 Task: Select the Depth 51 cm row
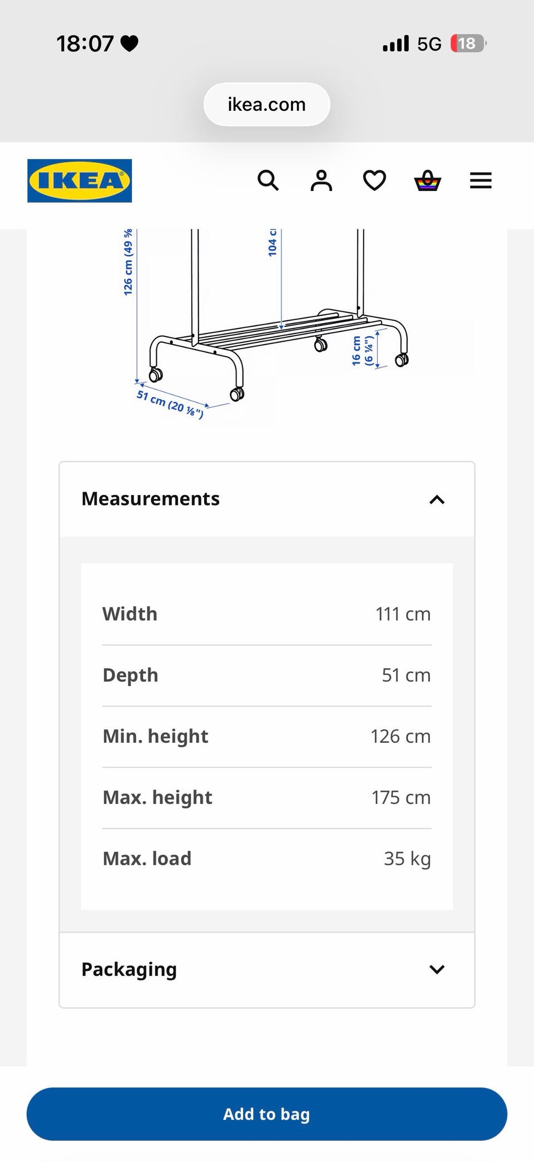click(x=267, y=675)
